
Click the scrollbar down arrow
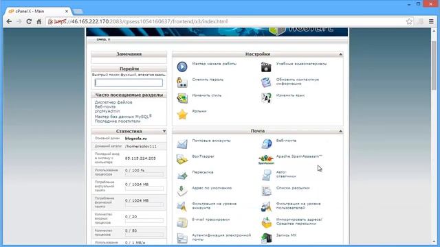tap(434, 241)
